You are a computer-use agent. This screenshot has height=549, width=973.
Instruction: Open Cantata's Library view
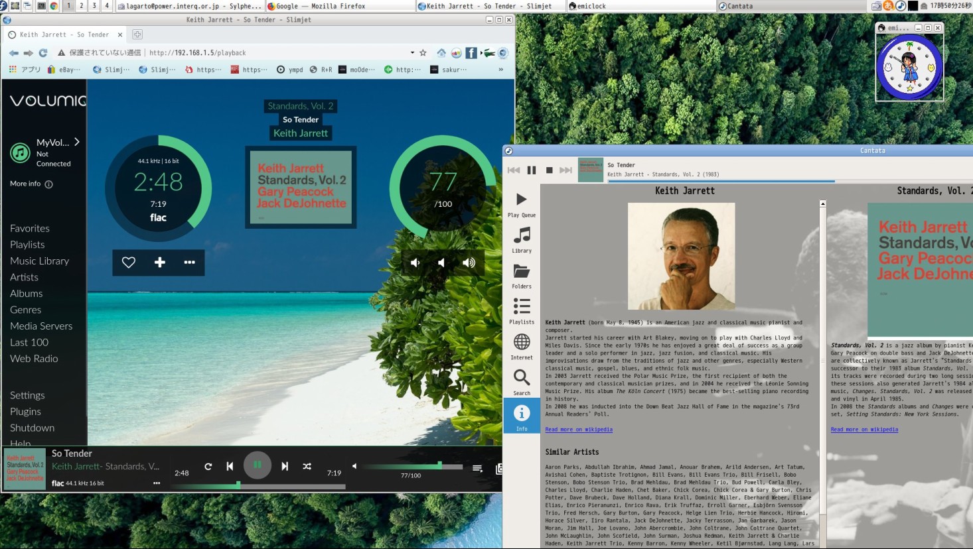tap(522, 239)
